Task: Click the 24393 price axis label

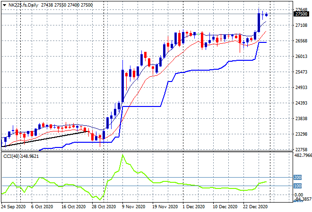Action: point(301,103)
